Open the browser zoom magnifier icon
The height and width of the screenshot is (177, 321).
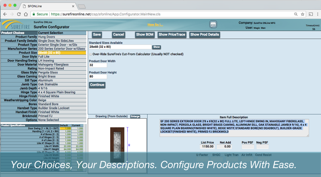(296, 14)
